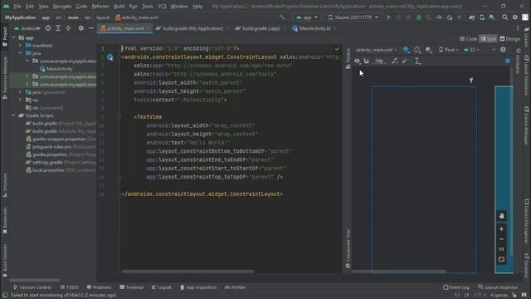The image size is (531, 299).
Task: Run the app with the green play button
Action: pyautogui.click(x=388, y=17)
